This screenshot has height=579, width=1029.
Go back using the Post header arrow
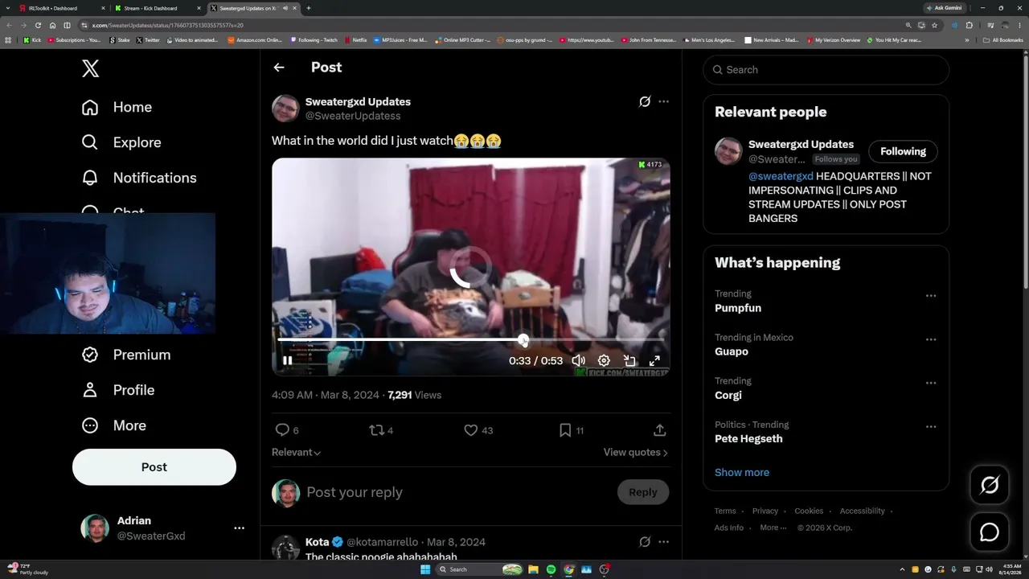coord(279,68)
